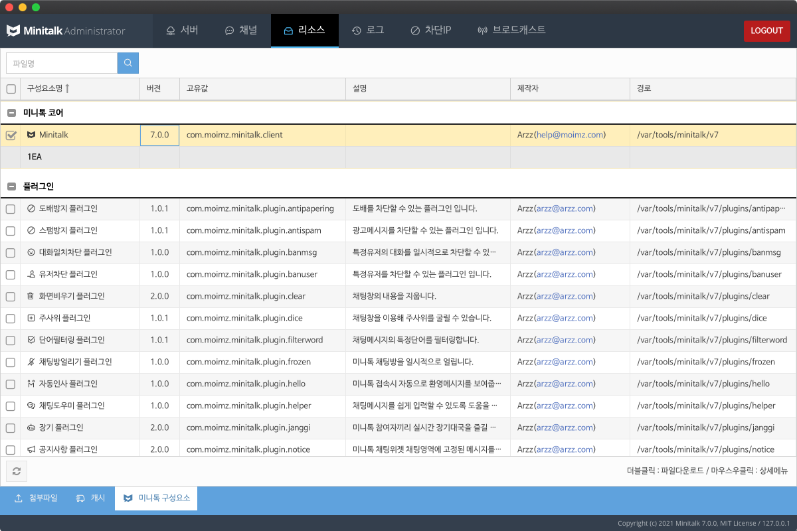Click the 유저차단 플러그인 user icon
Image resolution: width=797 pixels, height=531 pixels.
(x=31, y=274)
